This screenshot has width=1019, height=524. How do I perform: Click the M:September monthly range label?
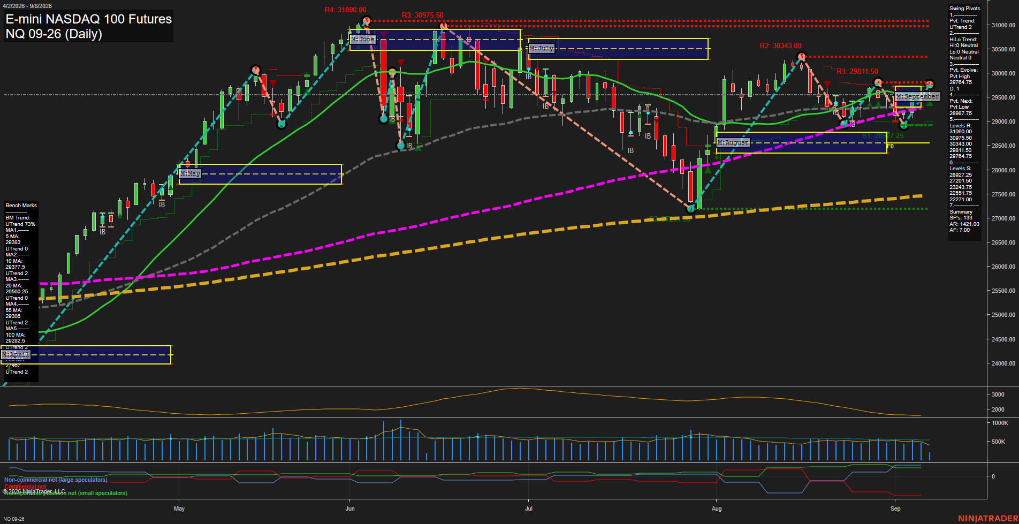coord(917,96)
